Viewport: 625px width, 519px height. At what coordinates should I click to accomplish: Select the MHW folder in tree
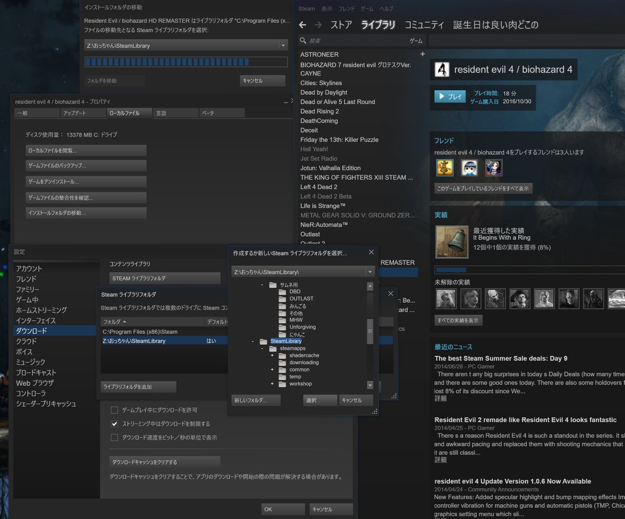296,320
